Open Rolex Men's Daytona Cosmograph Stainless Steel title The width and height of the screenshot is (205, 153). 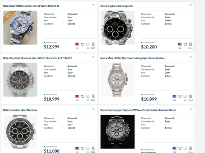[x=133, y=58]
